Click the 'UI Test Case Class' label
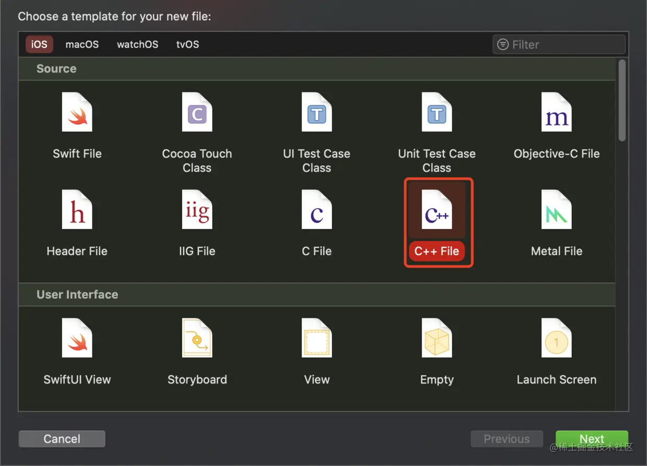Viewport: 647px width, 466px height. click(x=317, y=161)
